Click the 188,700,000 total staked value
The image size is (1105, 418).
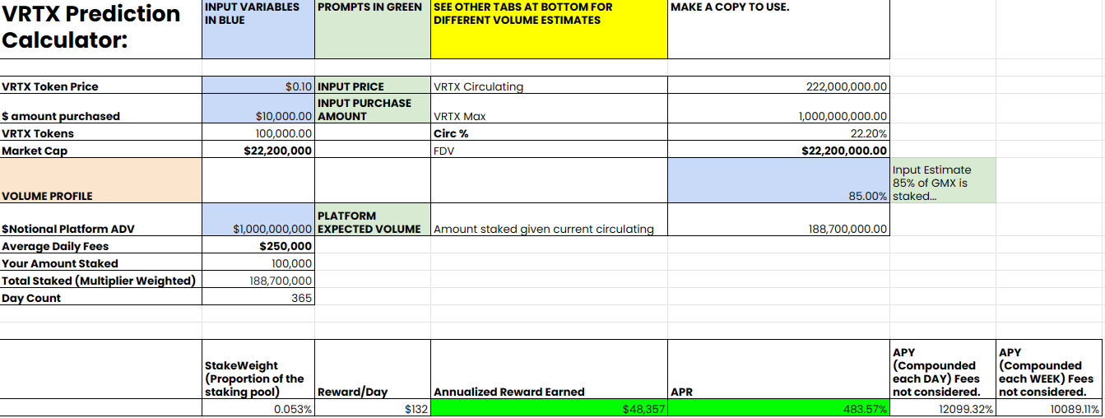tap(258, 281)
